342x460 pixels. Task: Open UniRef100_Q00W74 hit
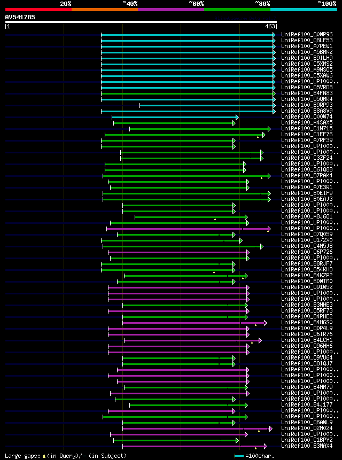(x=307, y=117)
